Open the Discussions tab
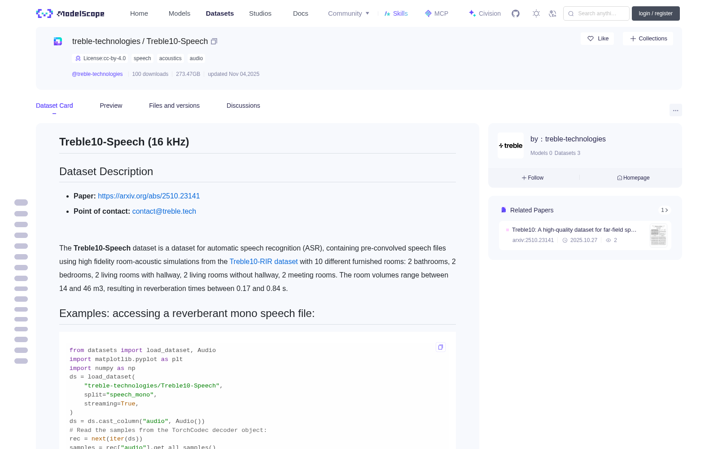Screen dimensions: 718x449 pyautogui.click(x=243, y=106)
